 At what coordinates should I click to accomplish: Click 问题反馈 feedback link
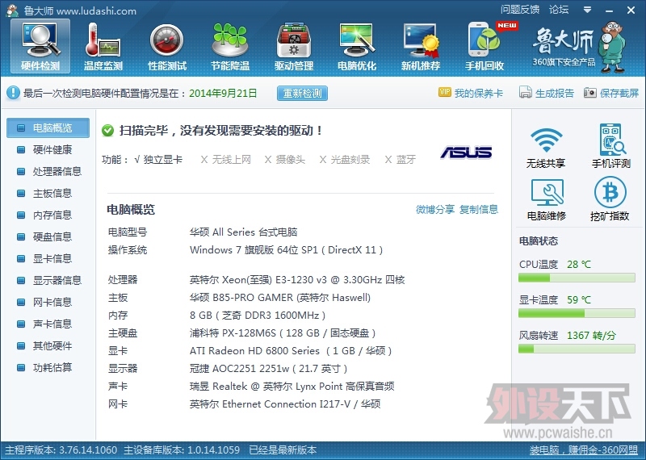[520, 9]
